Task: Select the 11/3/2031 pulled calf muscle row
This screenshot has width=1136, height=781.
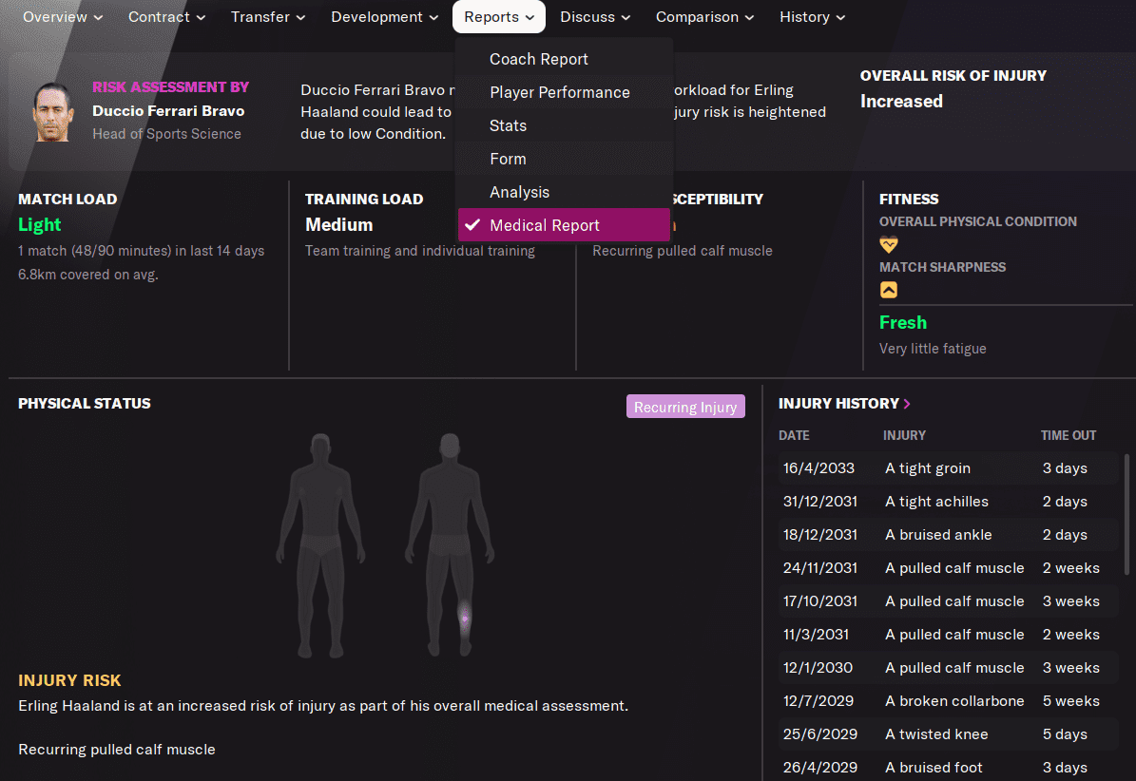Action: 949,635
